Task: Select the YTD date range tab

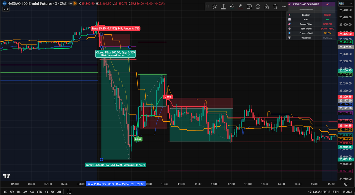Action: click(x=39, y=191)
